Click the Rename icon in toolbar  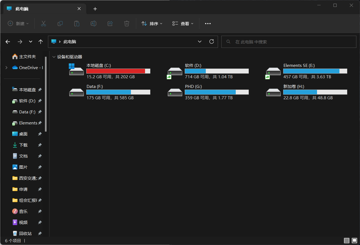[93, 24]
